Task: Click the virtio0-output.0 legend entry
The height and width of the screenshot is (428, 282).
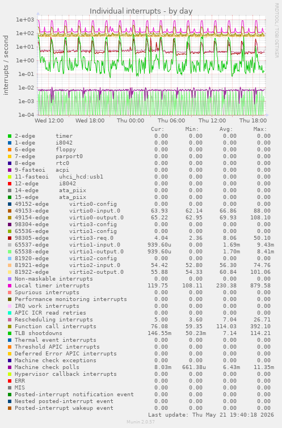Action: tap(69, 218)
